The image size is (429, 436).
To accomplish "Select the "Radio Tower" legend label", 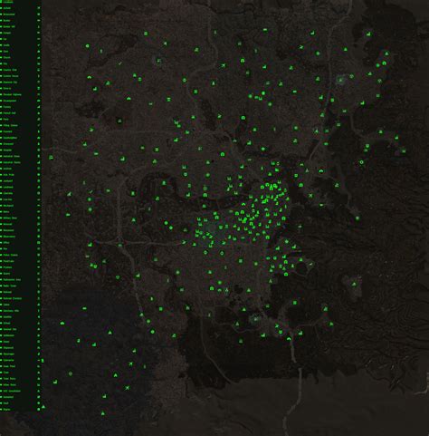I will pyautogui.click(x=10, y=286).
